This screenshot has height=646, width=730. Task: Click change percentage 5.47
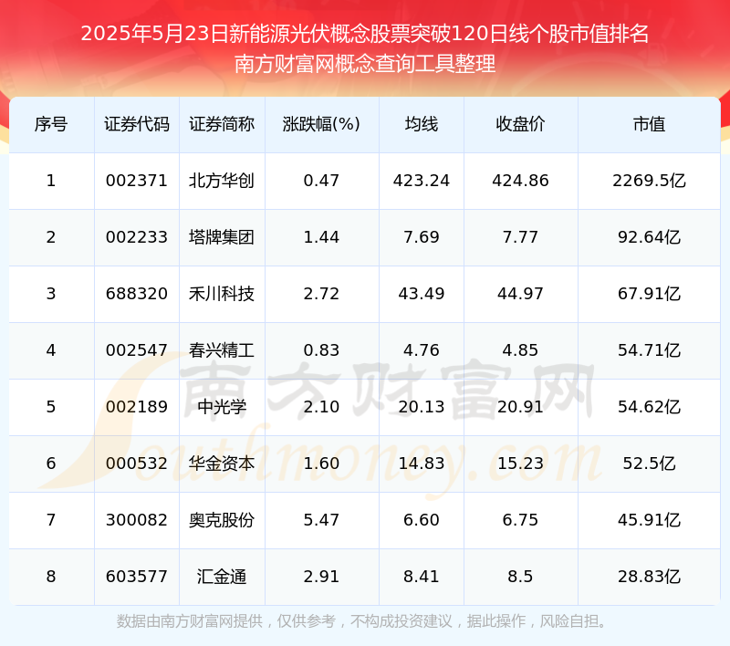[x=321, y=520]
